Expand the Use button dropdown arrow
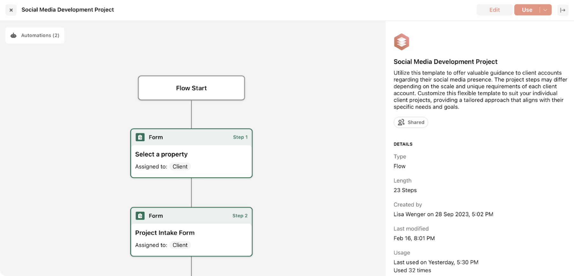Screen dimensions: 574x276 pyautogui.click(x=545, y=10)
